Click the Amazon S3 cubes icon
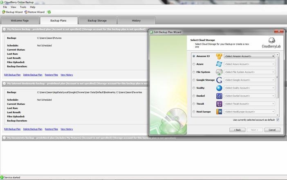The width and height of the screenshot is (287, 180). [219, 56]
